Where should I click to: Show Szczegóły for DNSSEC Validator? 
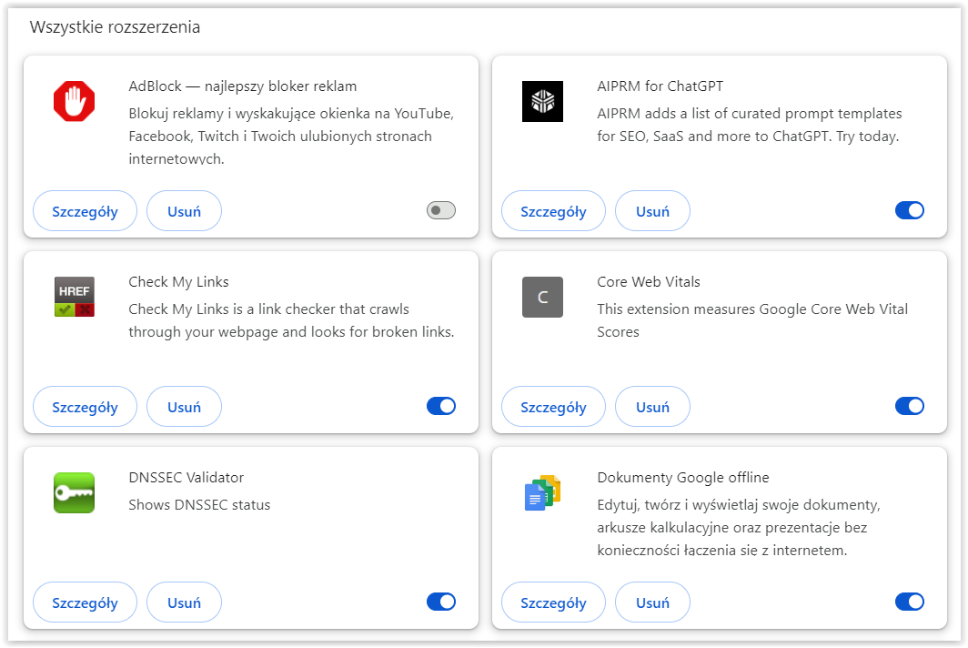point(86,602)
